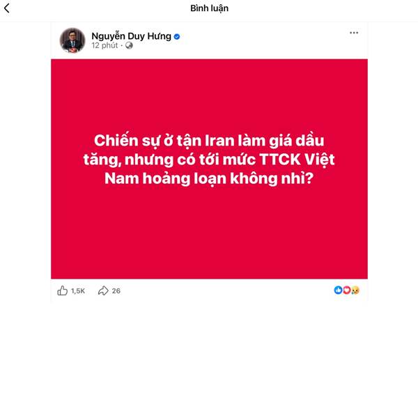Screen dimensions: 418x418
Task: Open the 12 phút timestamp link
Action: click(x=104, y=45)
